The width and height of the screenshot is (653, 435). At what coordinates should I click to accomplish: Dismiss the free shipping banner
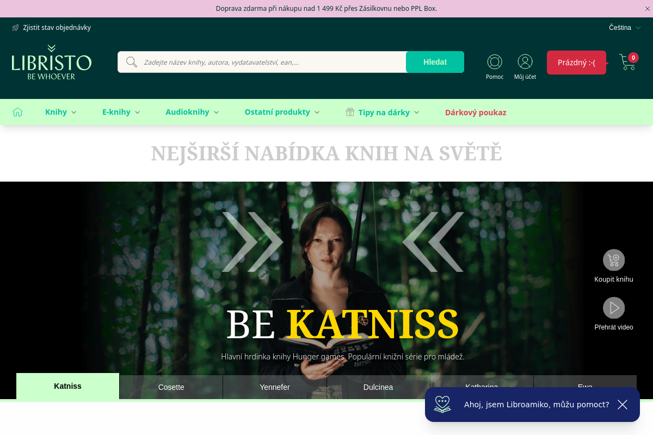(646, 9)
